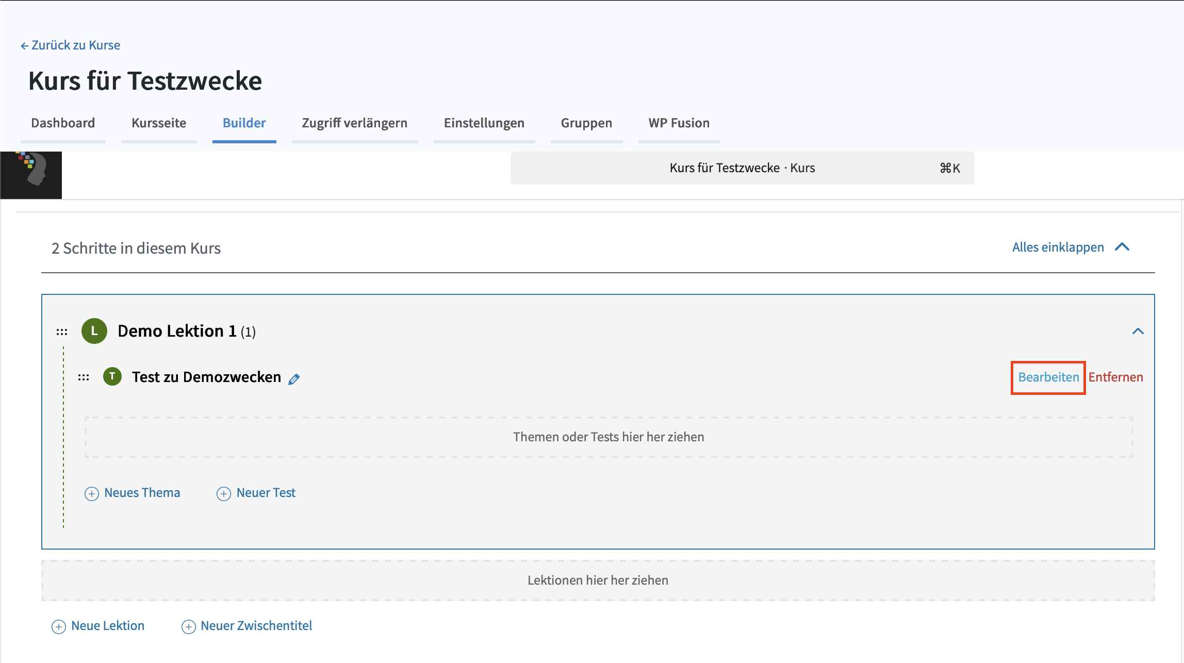Viewport: 1184px width, 663px height.
Task: Click the green T quiz icon
Action: pyautogui.click(x=112, y=376)
